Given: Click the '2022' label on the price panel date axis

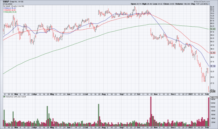Looking at the screenshot, I should point(190,94).
